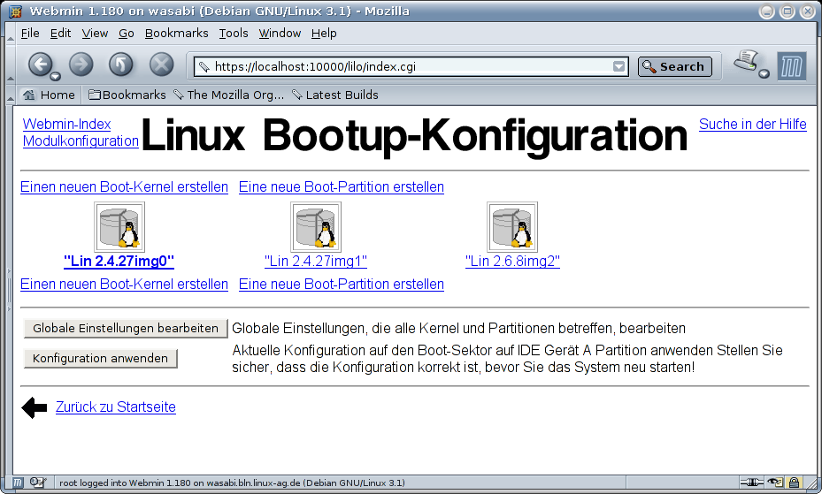
Task: Open the Tools menu
Action: 234,33
